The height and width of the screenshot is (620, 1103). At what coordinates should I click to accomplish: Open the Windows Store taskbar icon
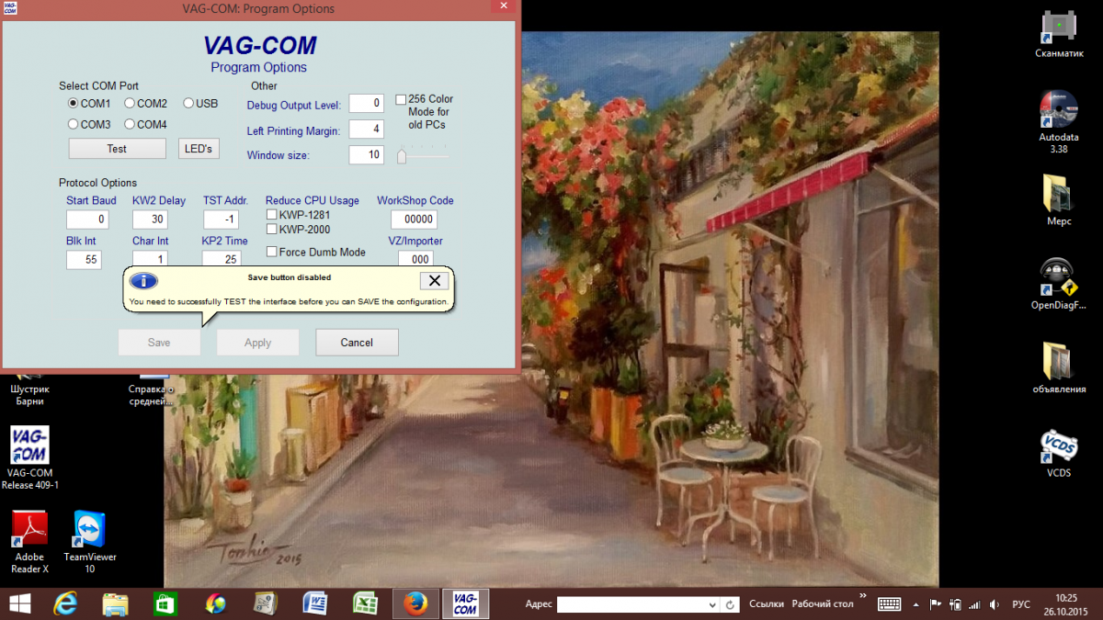165,603
